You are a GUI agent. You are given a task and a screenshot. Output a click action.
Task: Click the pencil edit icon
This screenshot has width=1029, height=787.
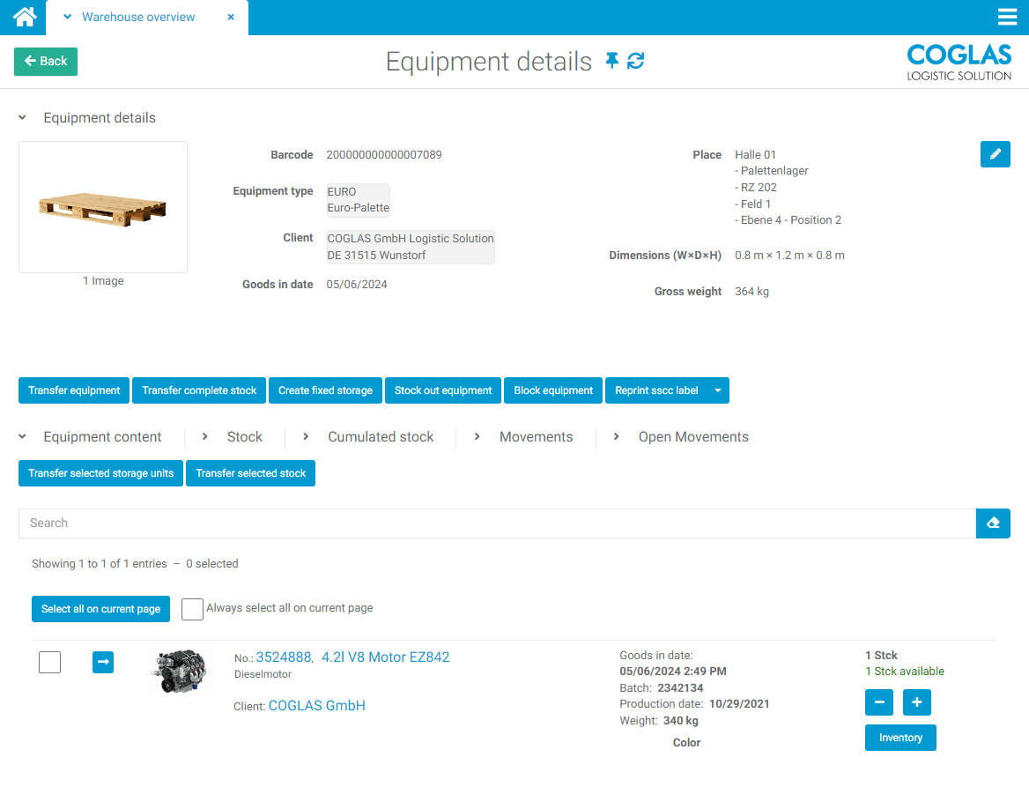point(995,154)
